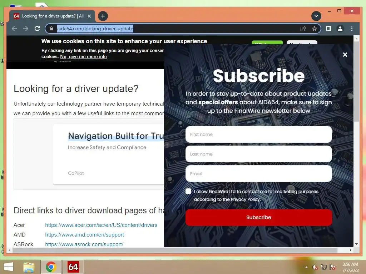Screen dimensions: 366x274
Task: Click the red Subscribe button
Action: pyautogui.click(x=259, y=217)
